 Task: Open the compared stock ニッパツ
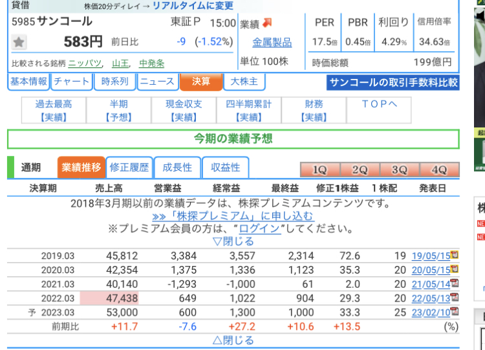85,63
